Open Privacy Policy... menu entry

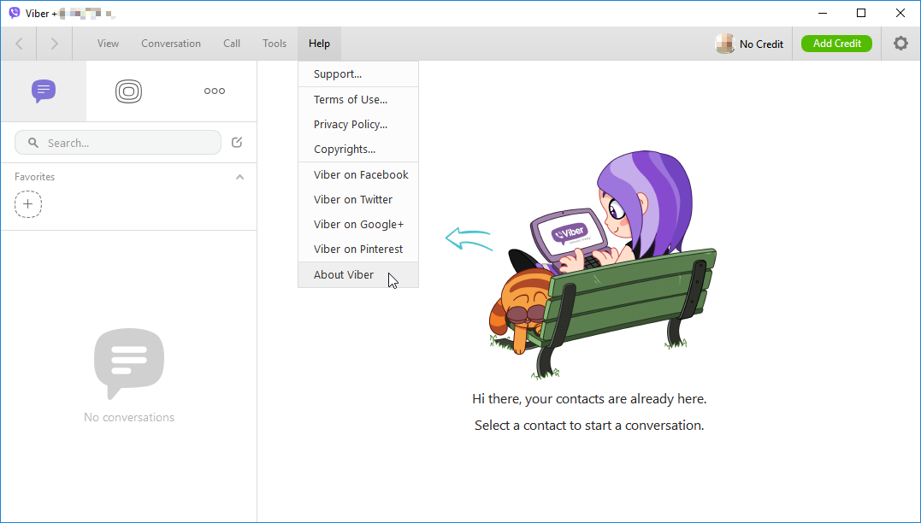(x=358, y=125)
